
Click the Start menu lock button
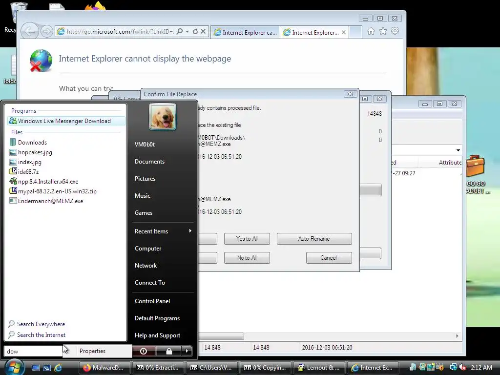tap(169, 351)
